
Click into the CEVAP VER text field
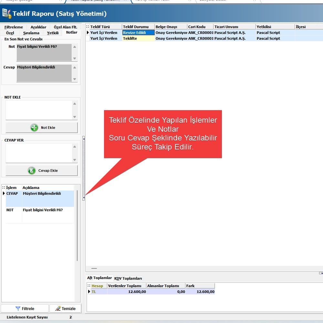click(38, 153)
